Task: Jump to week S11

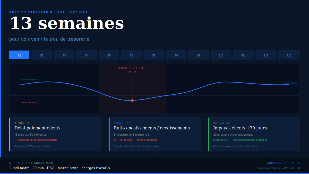Action: 243,55
